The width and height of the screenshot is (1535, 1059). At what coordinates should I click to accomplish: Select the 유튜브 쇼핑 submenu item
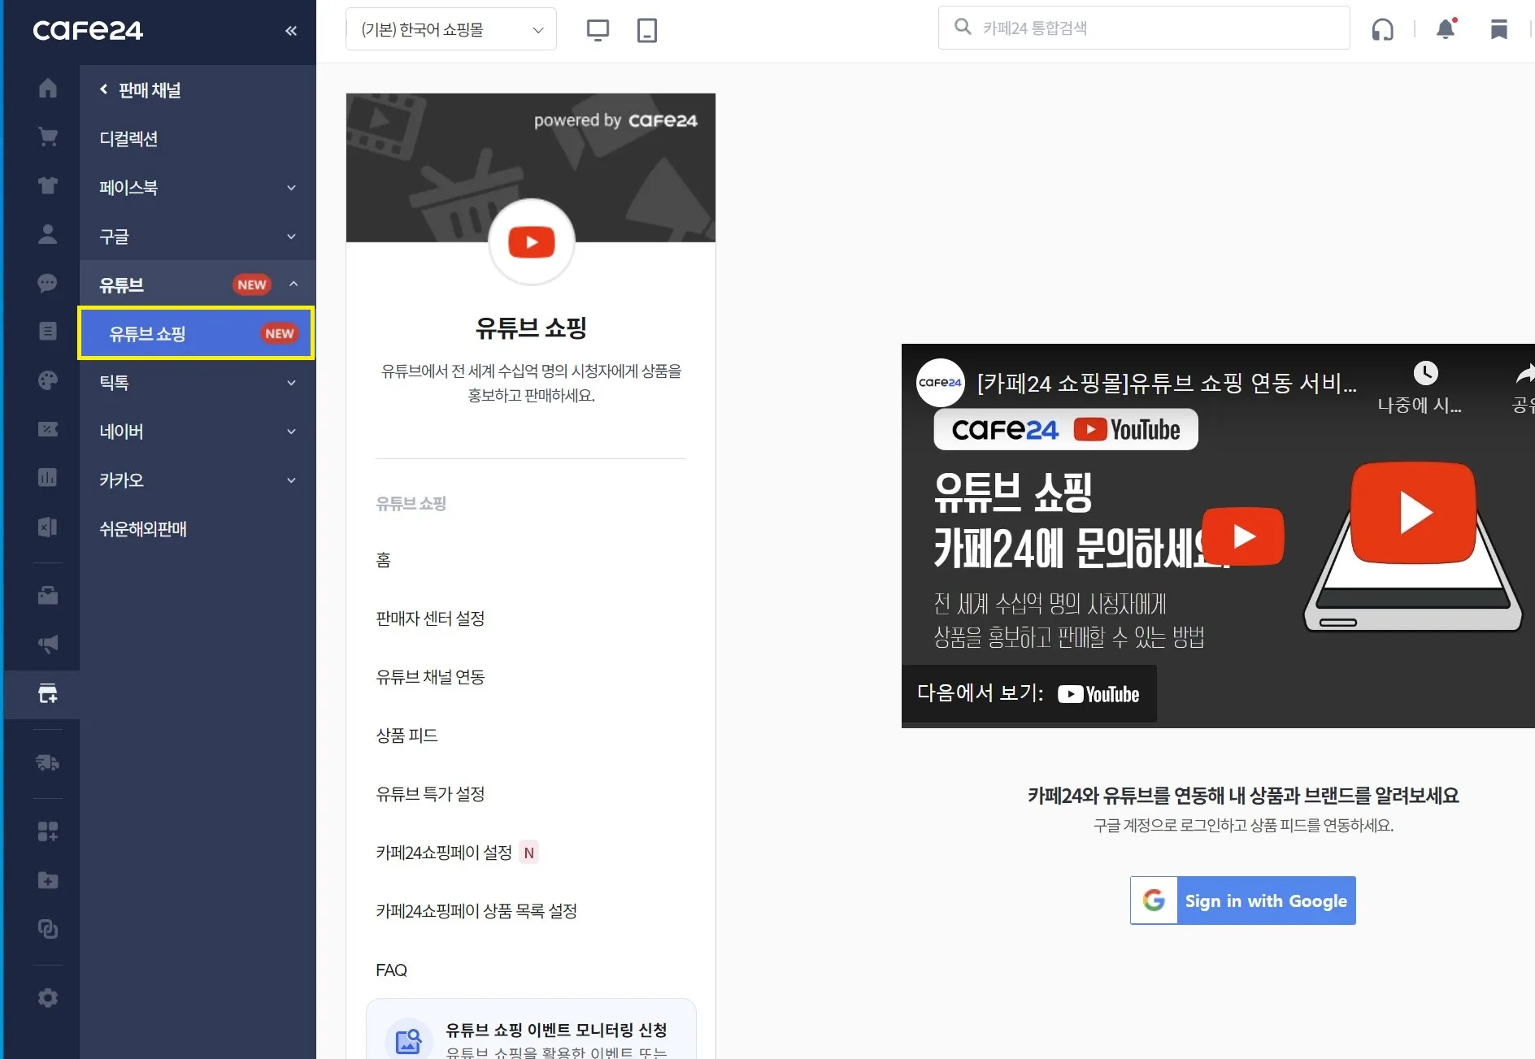[x=196, y=333]
